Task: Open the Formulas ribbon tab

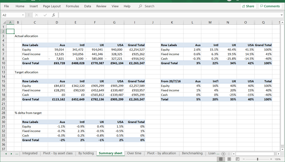Action: click(72, 6)
